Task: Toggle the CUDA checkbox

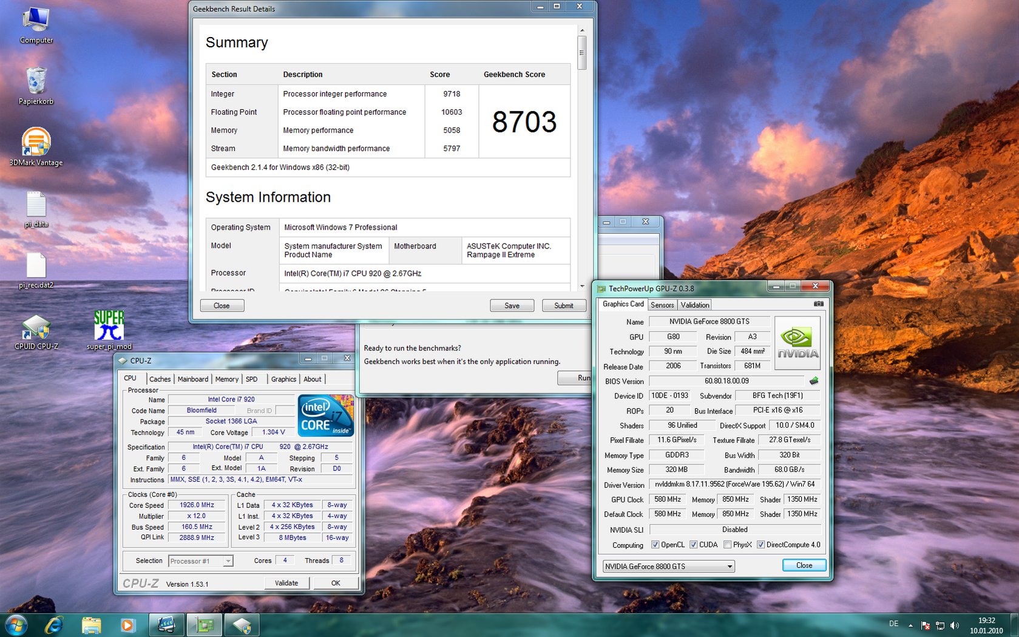Action: coord(693,545)
